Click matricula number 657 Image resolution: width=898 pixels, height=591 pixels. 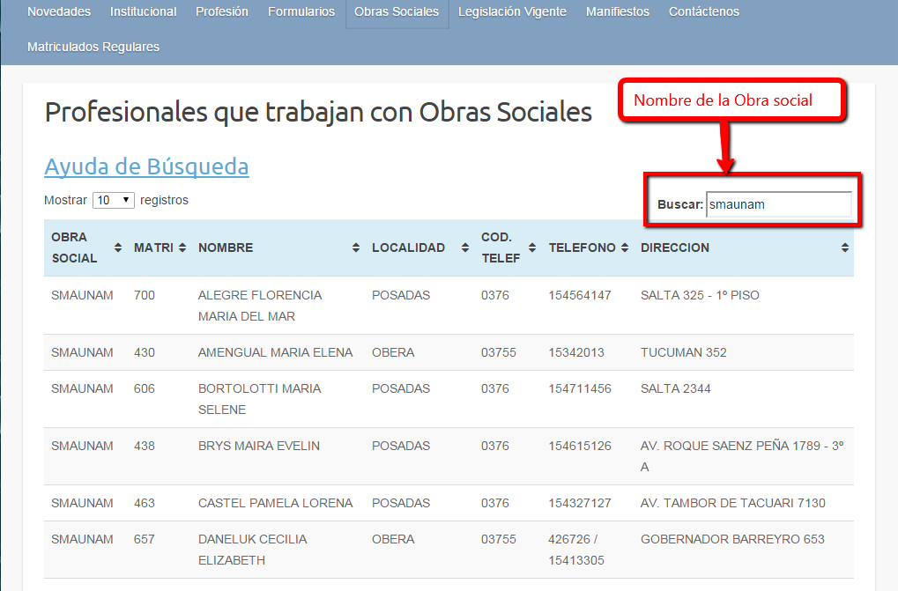tap(145, 539)
